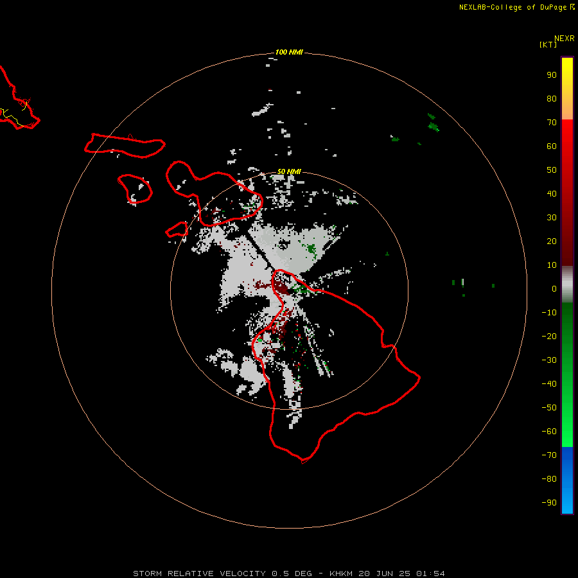Click the -10 value on velocity scale
The width and height of the screenshot is (578, 578).
click(549, 313)
